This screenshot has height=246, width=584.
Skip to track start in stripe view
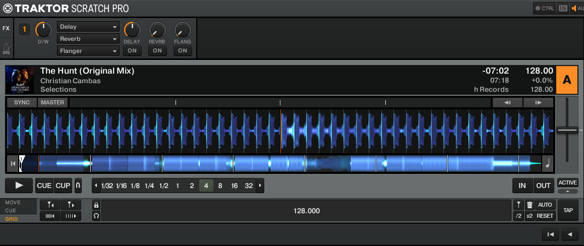13,163
